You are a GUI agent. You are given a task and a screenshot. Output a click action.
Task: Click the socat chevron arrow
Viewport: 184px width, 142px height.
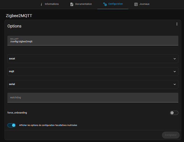[x=175, y=59]
